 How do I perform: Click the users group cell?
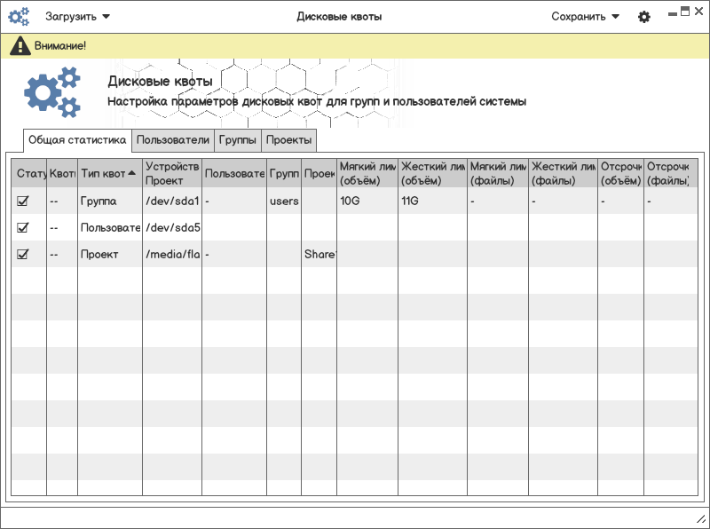coord(284,201)
